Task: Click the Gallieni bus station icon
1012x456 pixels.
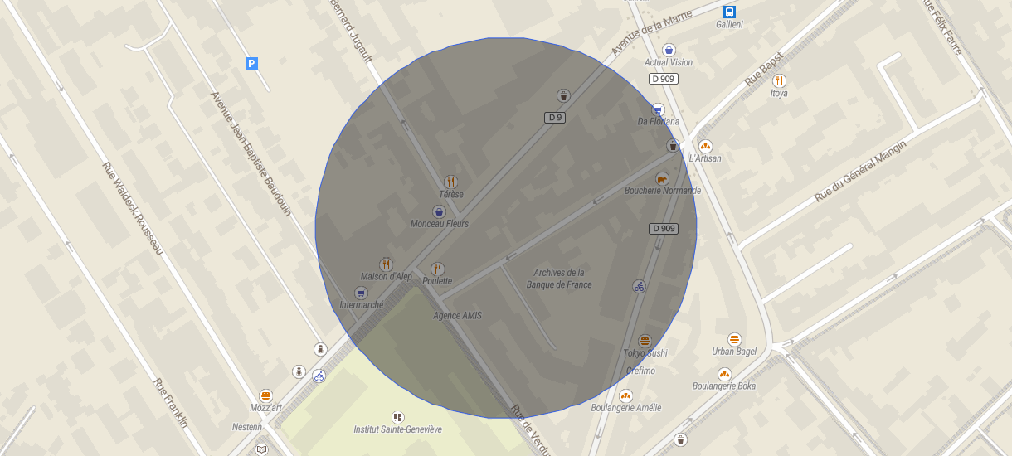Action: point(729,12)
